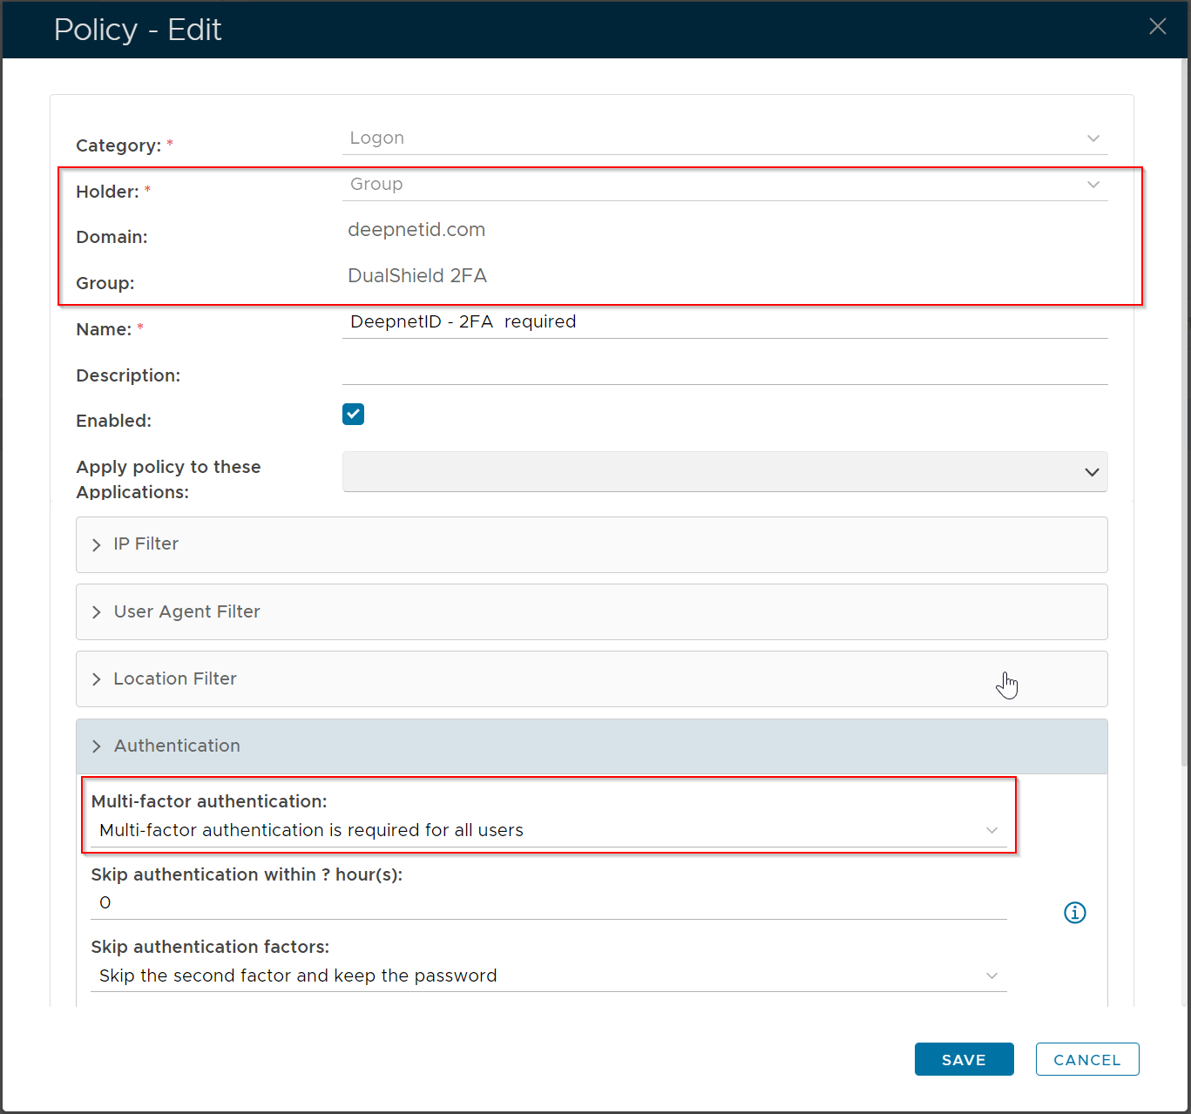Click the Authentication chevron arrow
This screenshot has width=1191, height=1114.
pyautogui.click(x=97, y=746)
